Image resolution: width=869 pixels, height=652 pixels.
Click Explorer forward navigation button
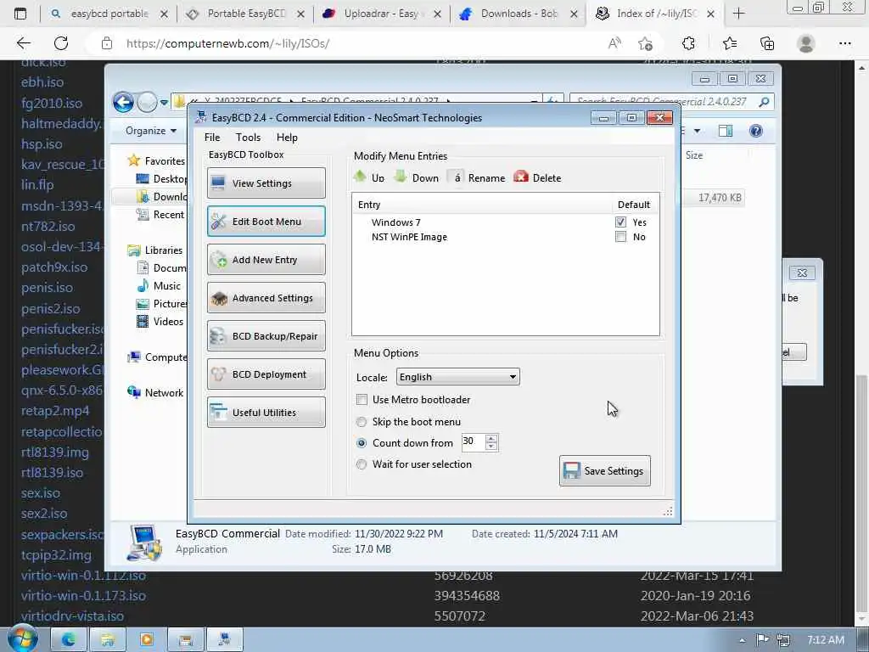pos(147,102)
